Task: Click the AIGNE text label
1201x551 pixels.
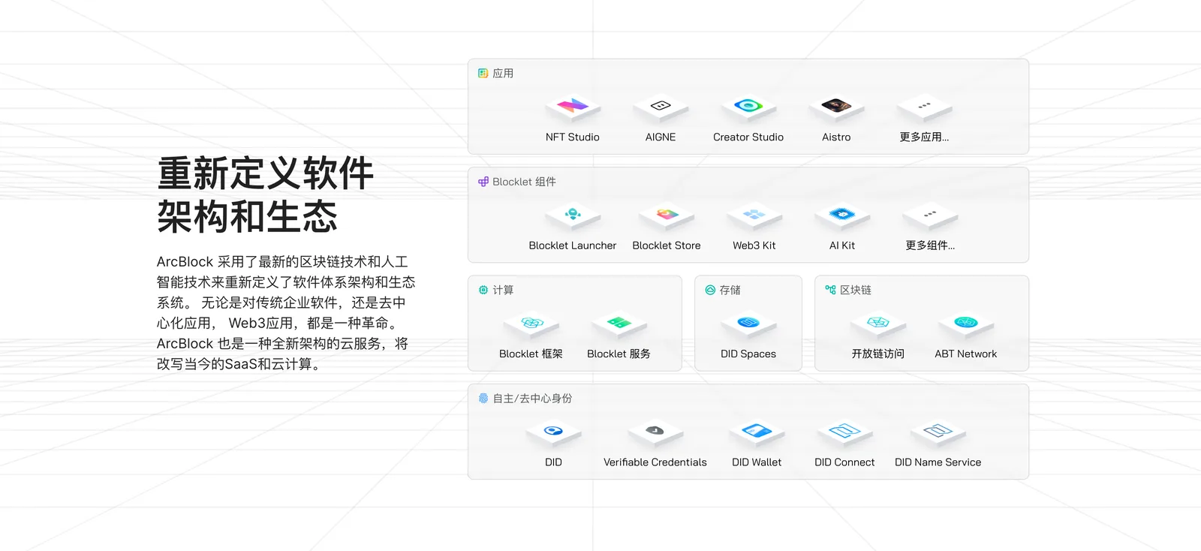Action: click(x=661, y=137)
